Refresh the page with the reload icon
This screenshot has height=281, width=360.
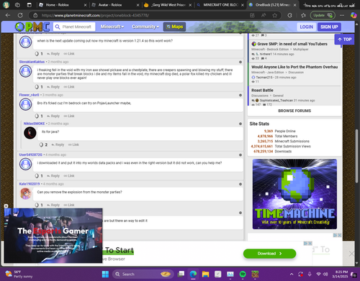pyautogui.click(x=20, y=15)
